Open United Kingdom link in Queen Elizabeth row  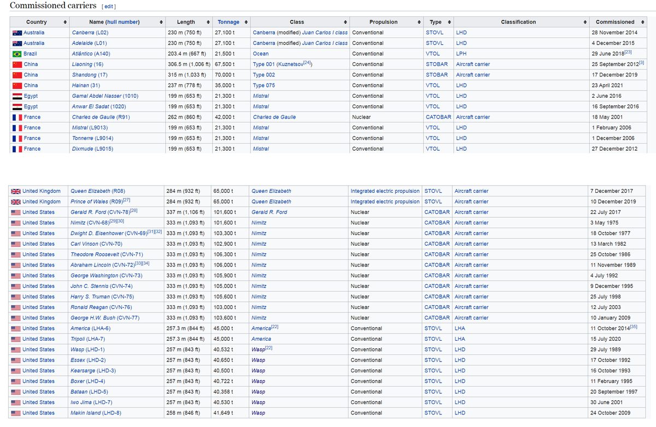point(42,191)
